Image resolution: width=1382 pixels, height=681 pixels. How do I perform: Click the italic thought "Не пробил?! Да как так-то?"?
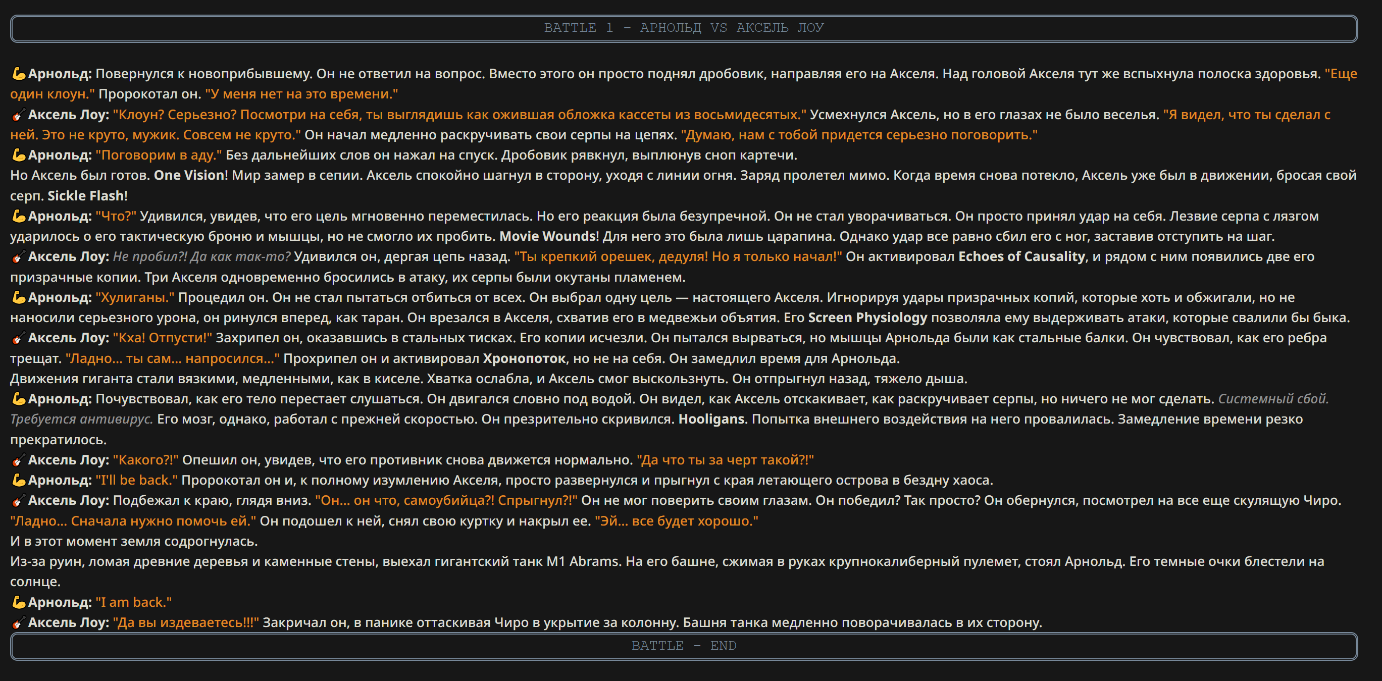(202, 257)
